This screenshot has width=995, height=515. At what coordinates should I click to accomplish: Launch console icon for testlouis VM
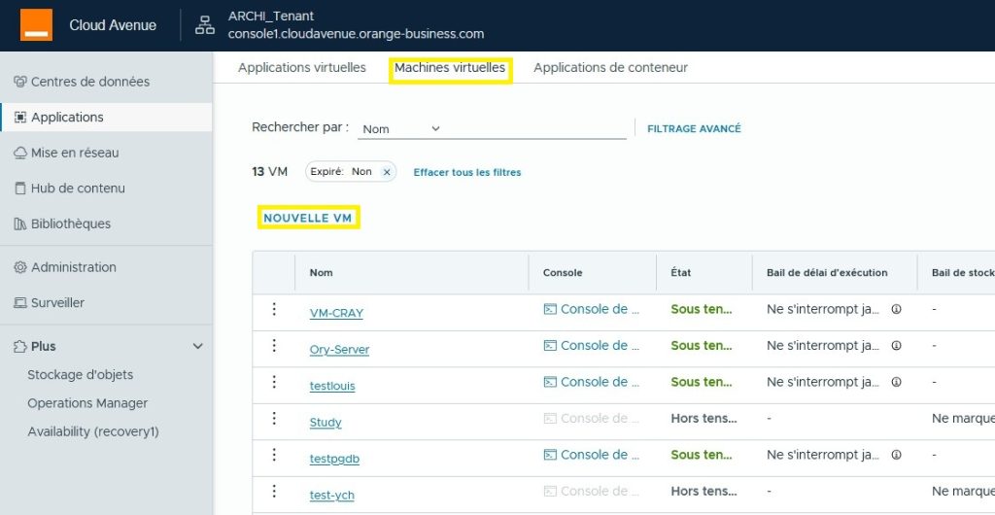[550, 382]
